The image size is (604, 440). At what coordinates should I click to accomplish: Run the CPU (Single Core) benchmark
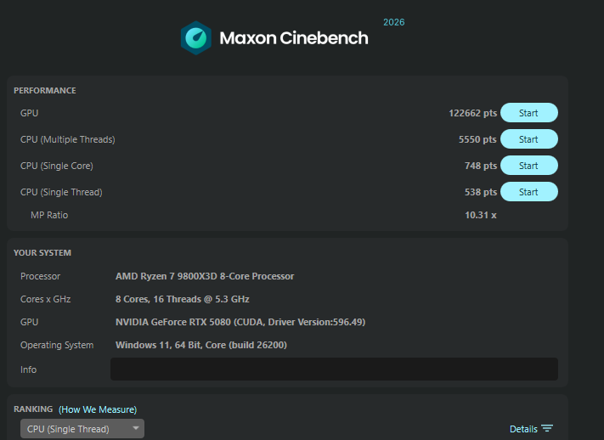529,166
